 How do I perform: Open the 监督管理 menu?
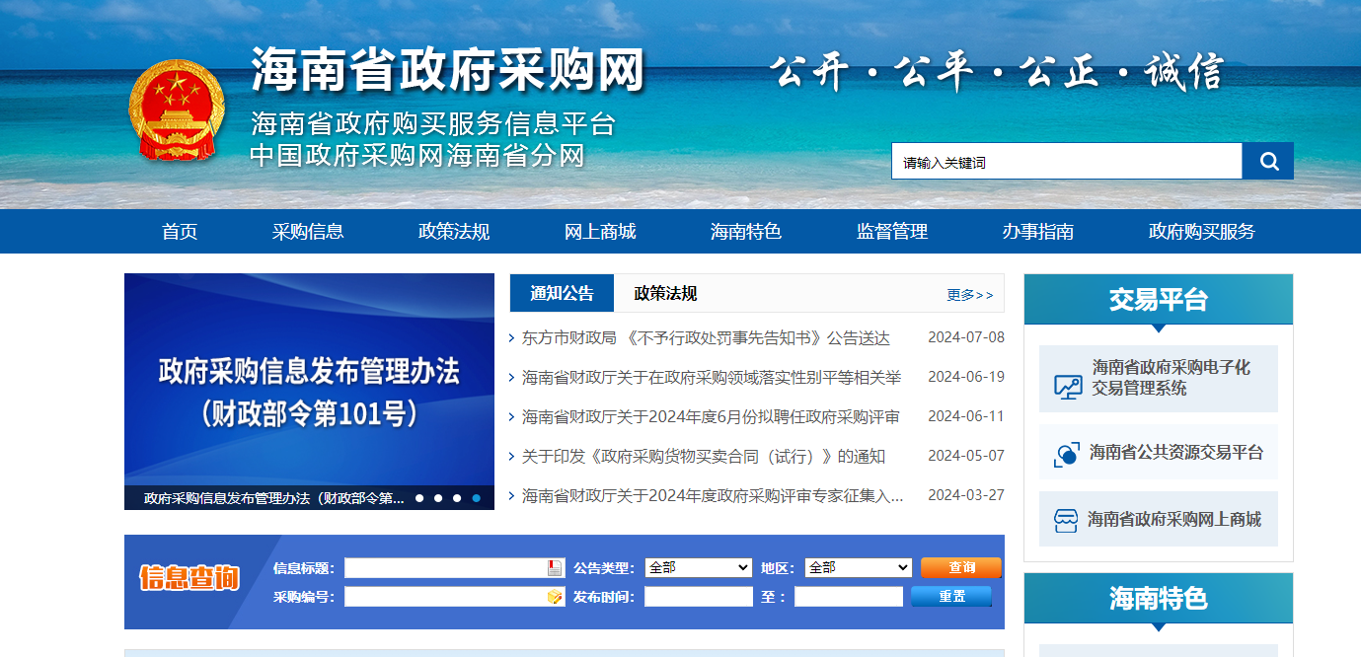pyautogui.click(x=890, y=231)
